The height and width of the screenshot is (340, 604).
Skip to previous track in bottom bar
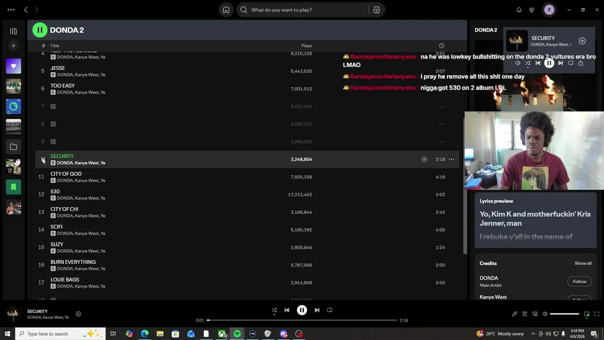coord(287,310)
